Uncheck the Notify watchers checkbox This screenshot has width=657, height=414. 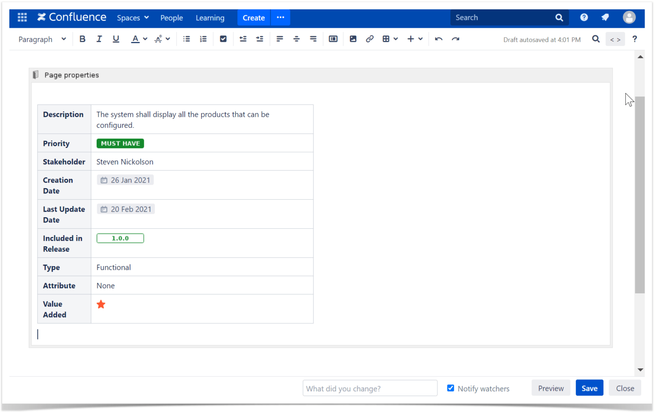tap(450, 388)
